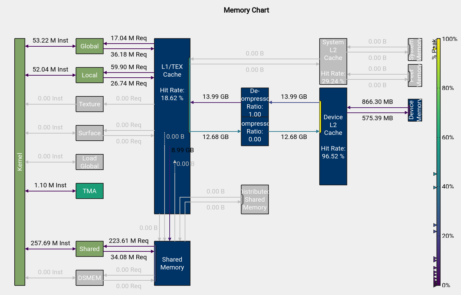This screenshot has width=461, height=295.
Task: Click the 80% scale label
Action: 448,88
